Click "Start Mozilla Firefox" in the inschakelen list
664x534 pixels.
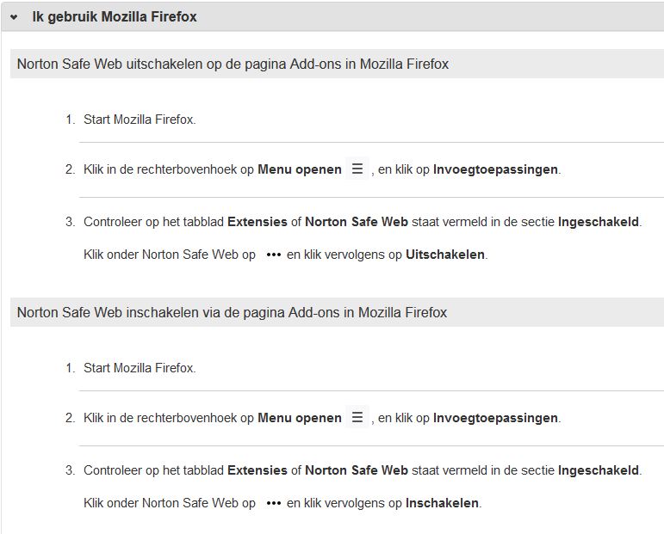click(140, 368)
